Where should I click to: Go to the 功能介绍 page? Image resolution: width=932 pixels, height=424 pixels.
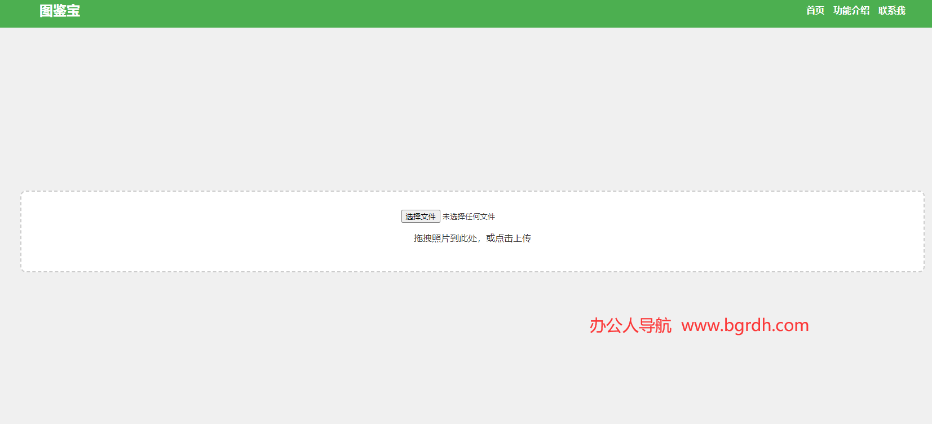tap(851, 11)
